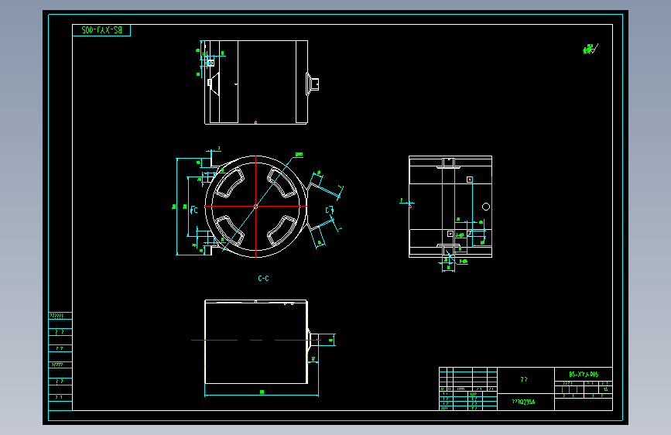671x435 pixels.
Task: Select the BS-XYJ-005 drawing number in title block
Action: pyautogui.click(x=584, y=374)
